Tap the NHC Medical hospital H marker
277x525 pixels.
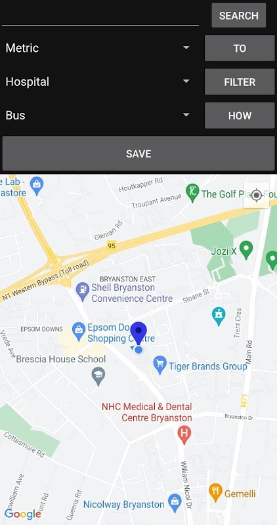(x=184, y=435)
